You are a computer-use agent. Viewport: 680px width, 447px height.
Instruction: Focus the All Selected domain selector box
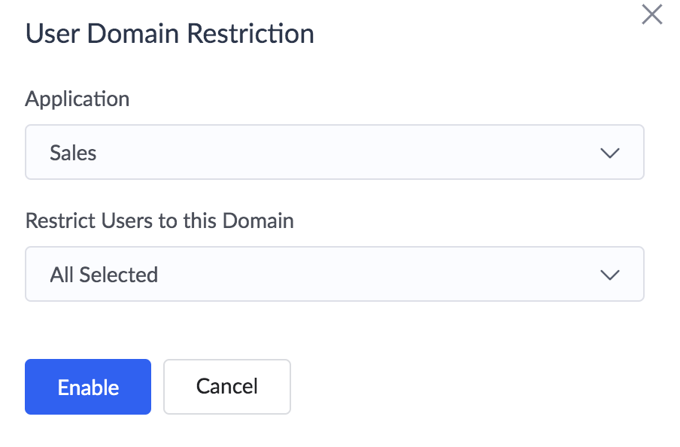pyautogui.click(x=335, y=274)
